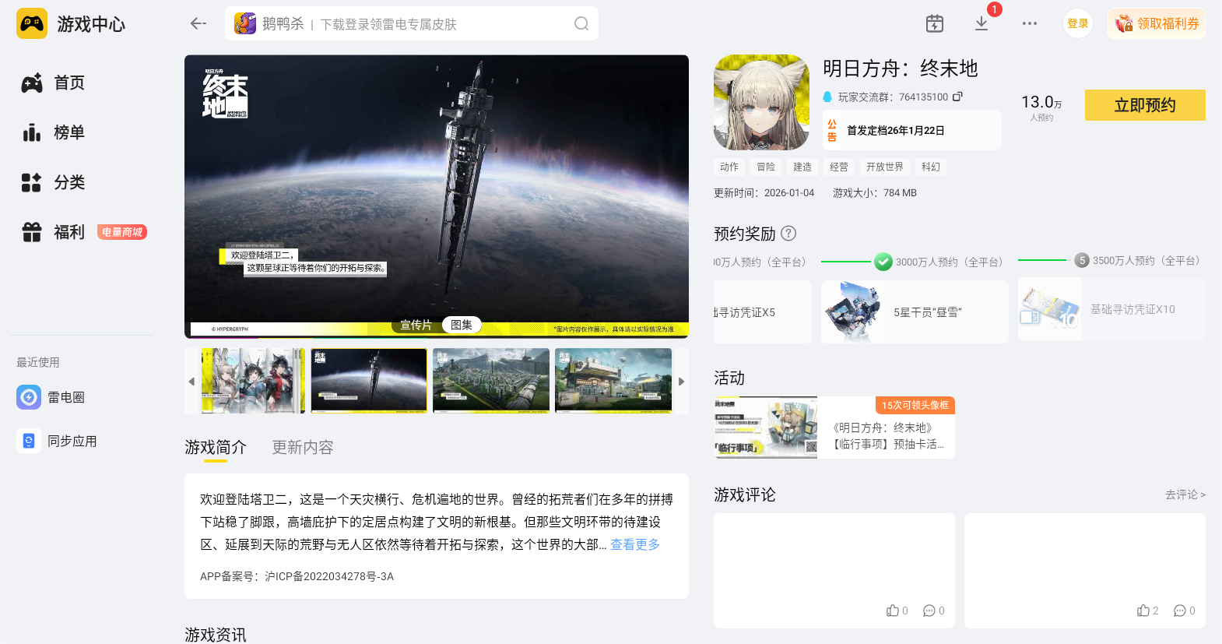Switch banner to 宣传片 video
This screenshot has width=1222, height=644.
416,325
